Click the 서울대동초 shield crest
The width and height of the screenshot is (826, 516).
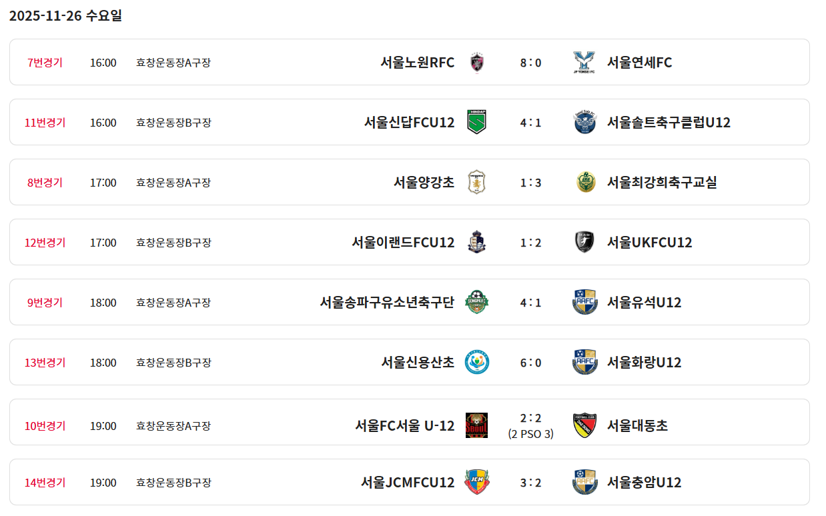point(585,425)
